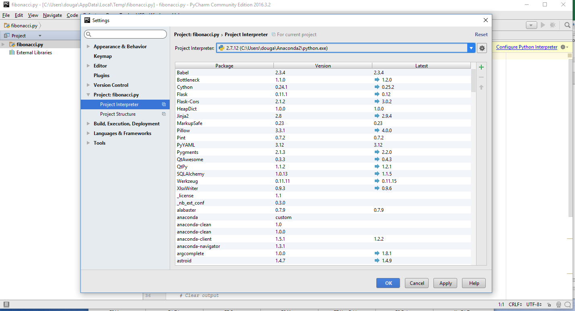
Task: Open the UTF-8 encoding selector
Action: coord(534,305)
